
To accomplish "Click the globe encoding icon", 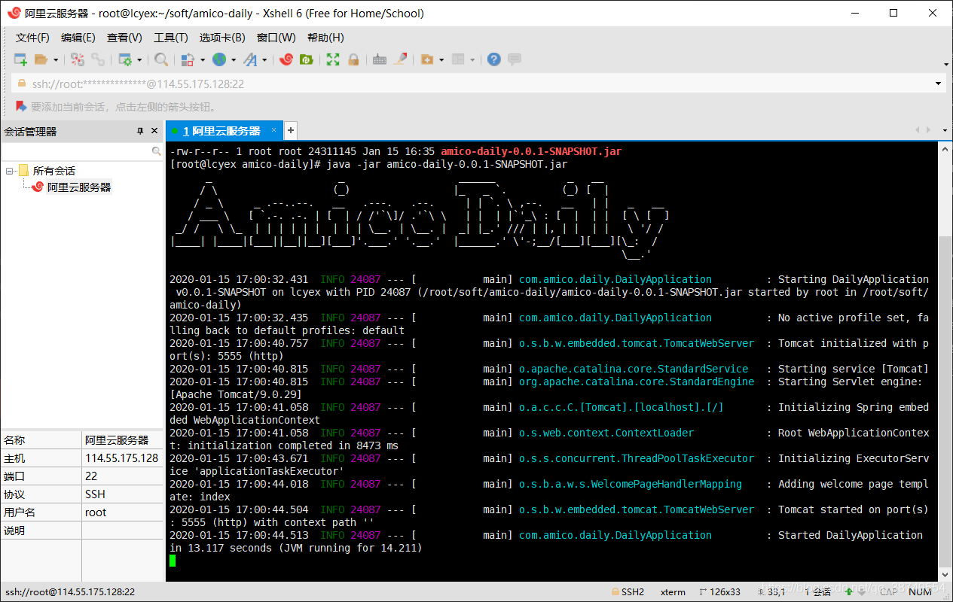I will pos(219,59).
